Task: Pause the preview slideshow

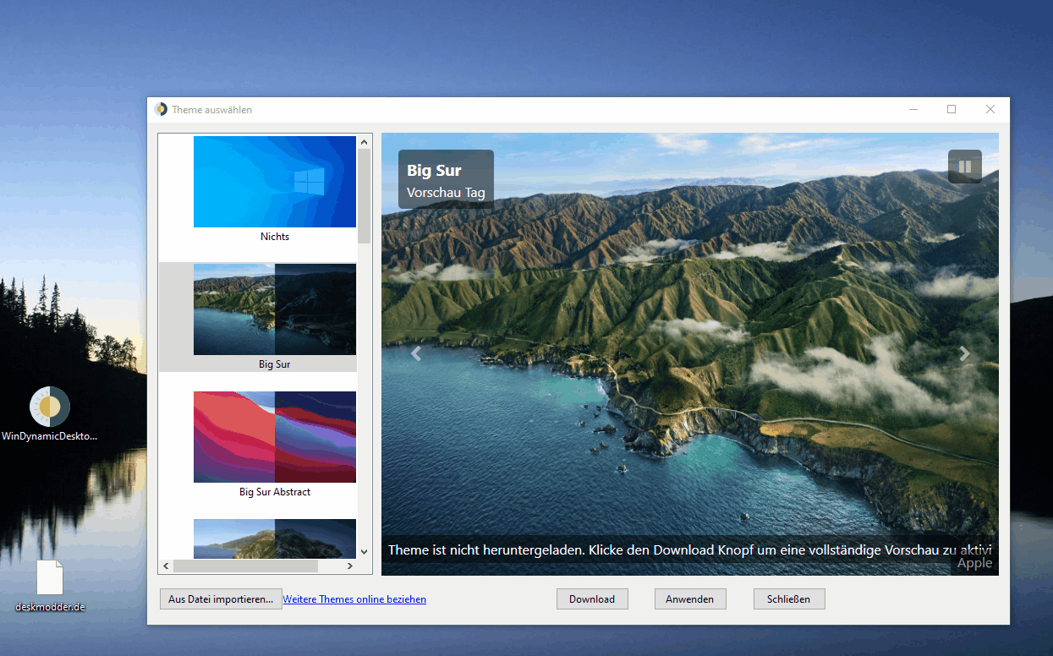Action: point(965,167)
